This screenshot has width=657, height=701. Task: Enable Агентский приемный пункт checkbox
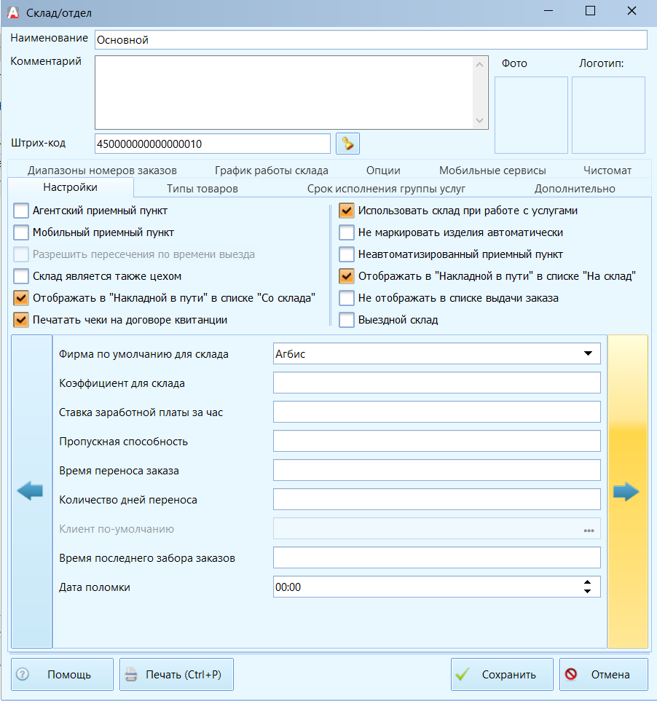click(x=21, y=211)
